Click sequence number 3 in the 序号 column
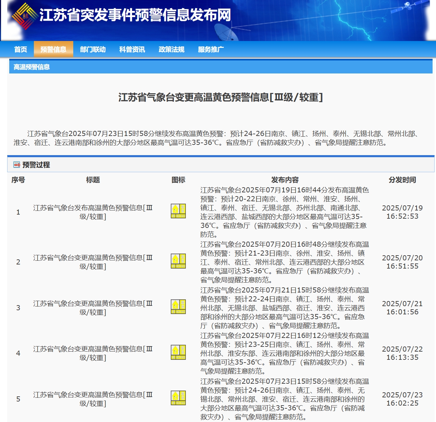Image resolution: width=436 pixels, height=422 pixels. (18, 308)
